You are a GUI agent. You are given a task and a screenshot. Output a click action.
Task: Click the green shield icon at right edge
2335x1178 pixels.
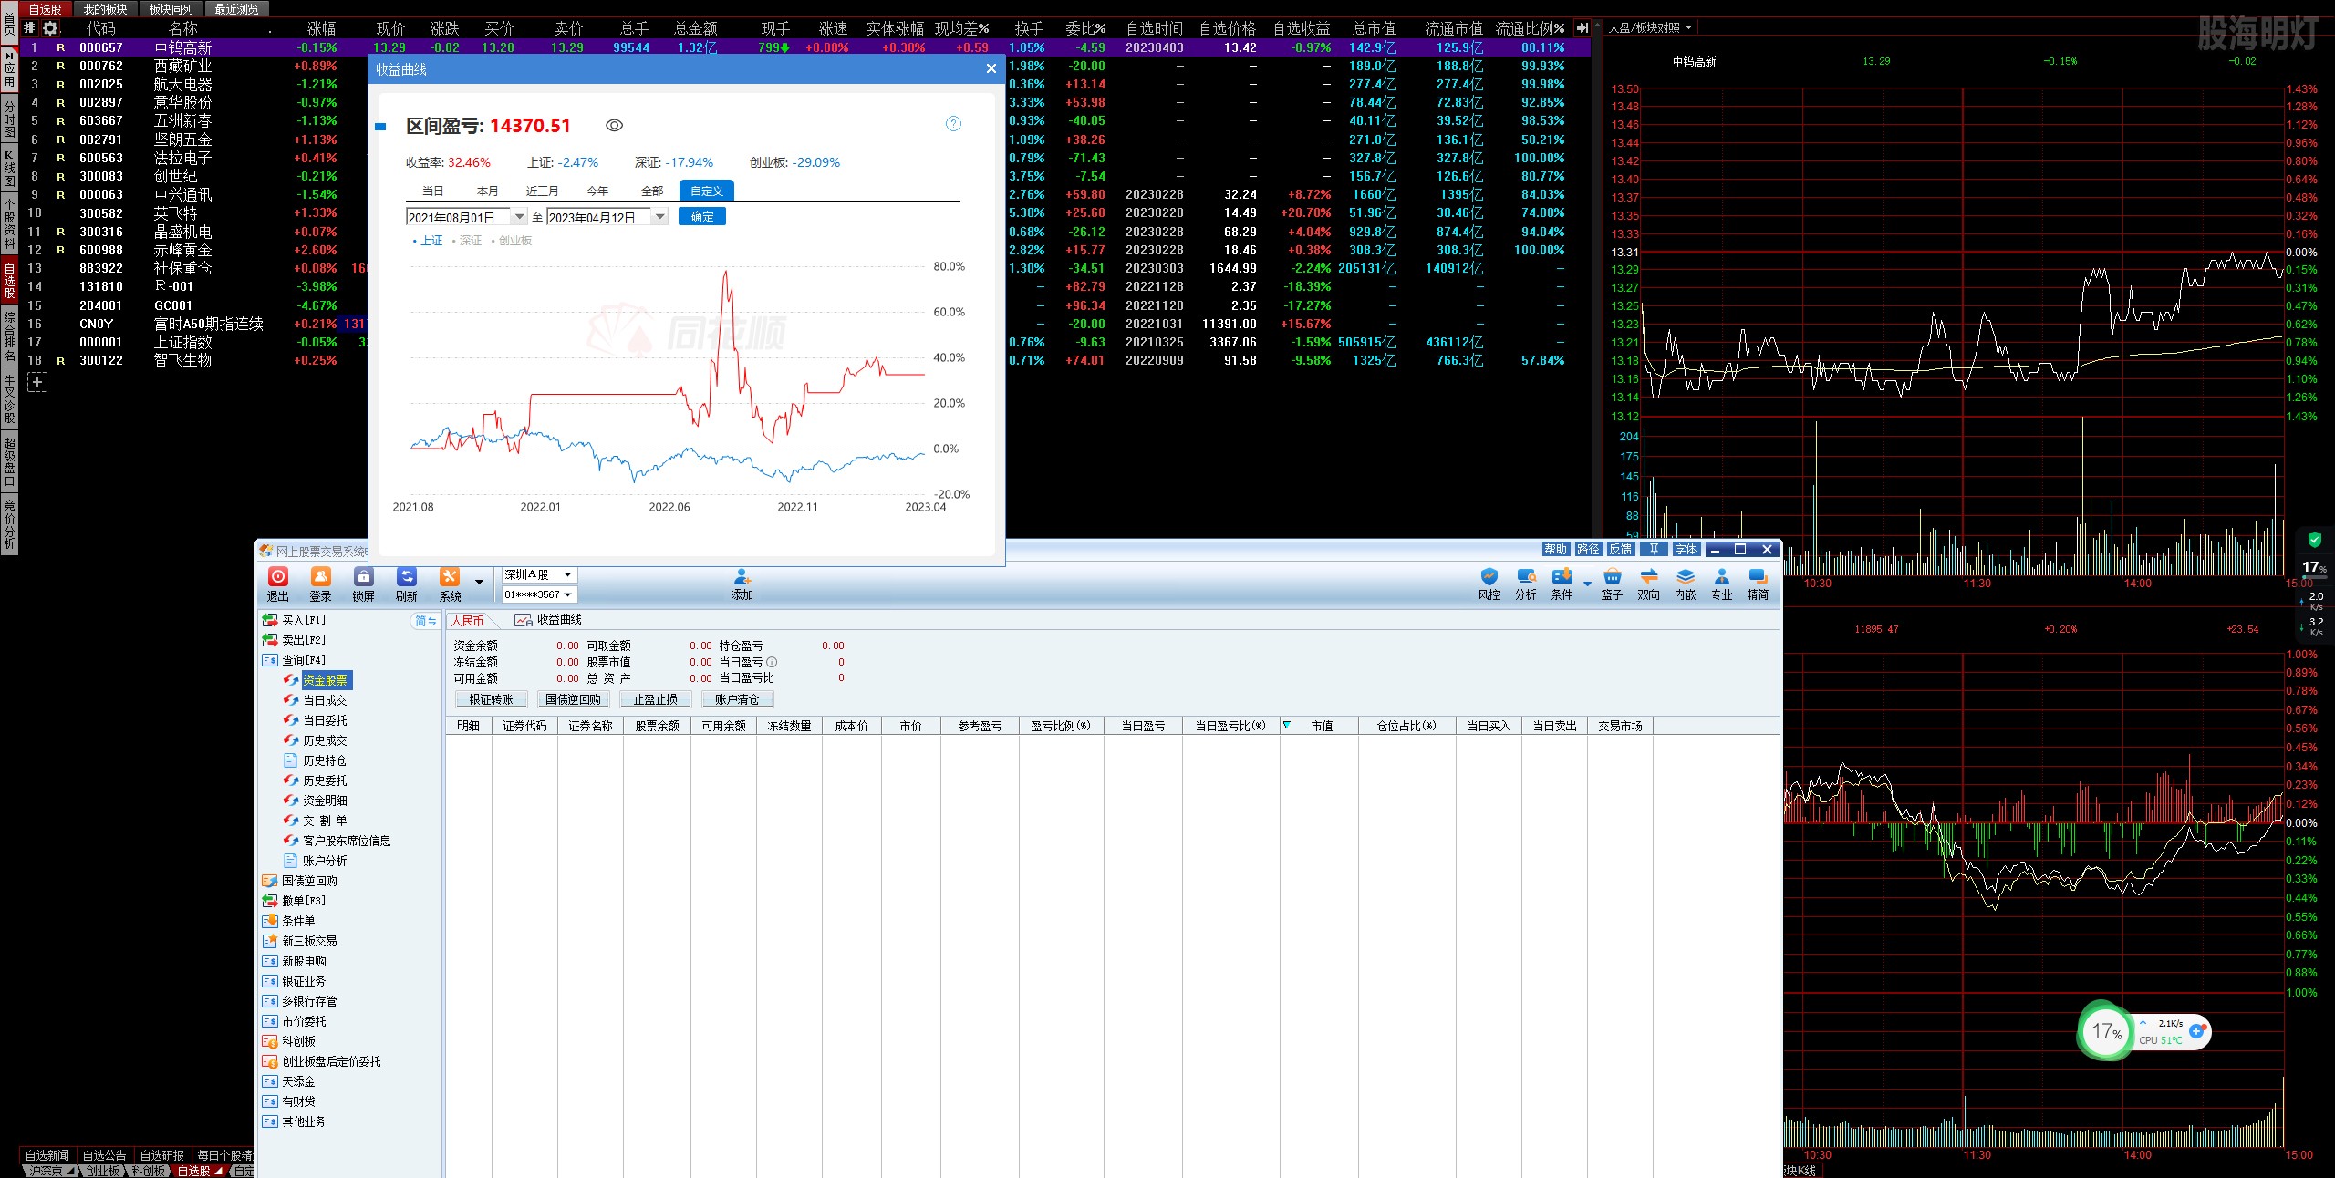coord(2314,540)
